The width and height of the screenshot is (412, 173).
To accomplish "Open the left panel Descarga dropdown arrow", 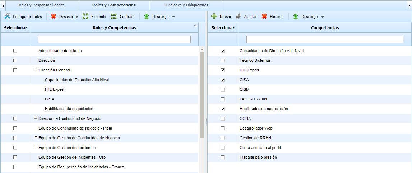I will pos(173,17).
